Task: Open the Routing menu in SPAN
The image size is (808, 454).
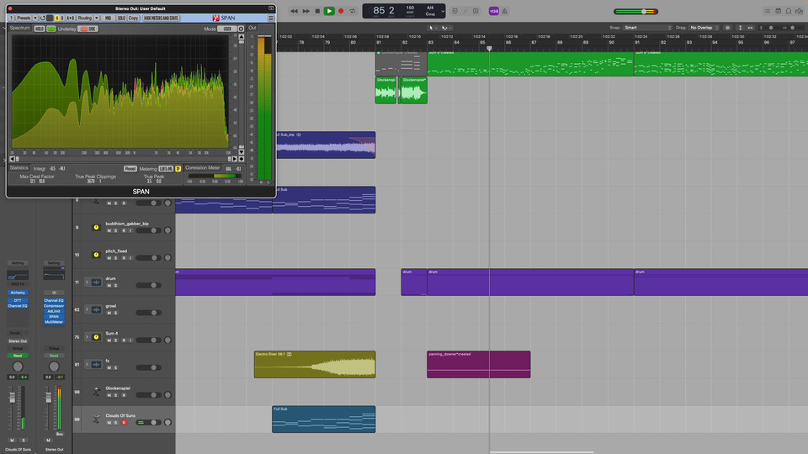Action: [84, 18]
